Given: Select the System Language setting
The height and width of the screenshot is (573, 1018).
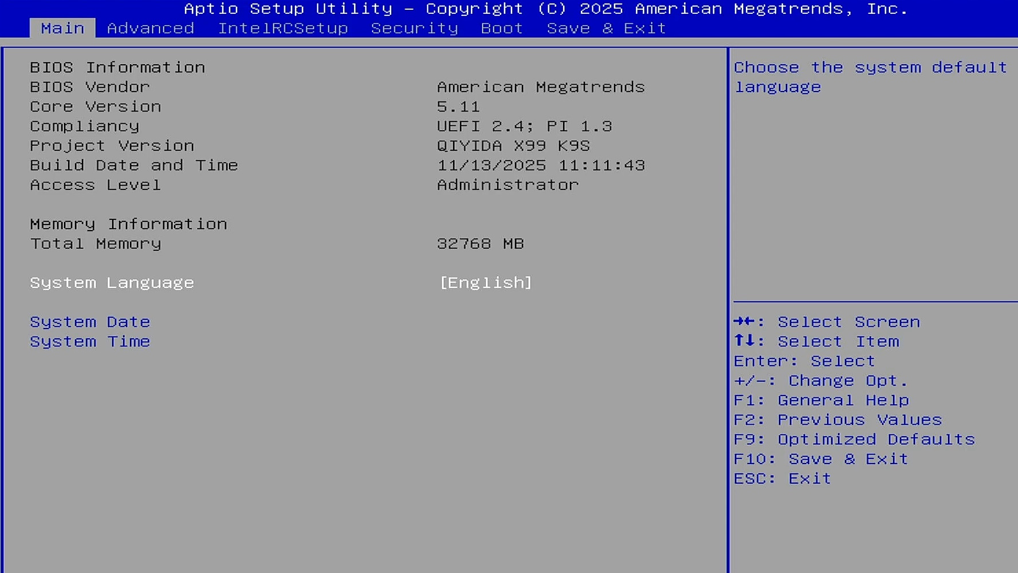Looking at the screenshot, I should (112, 283).
